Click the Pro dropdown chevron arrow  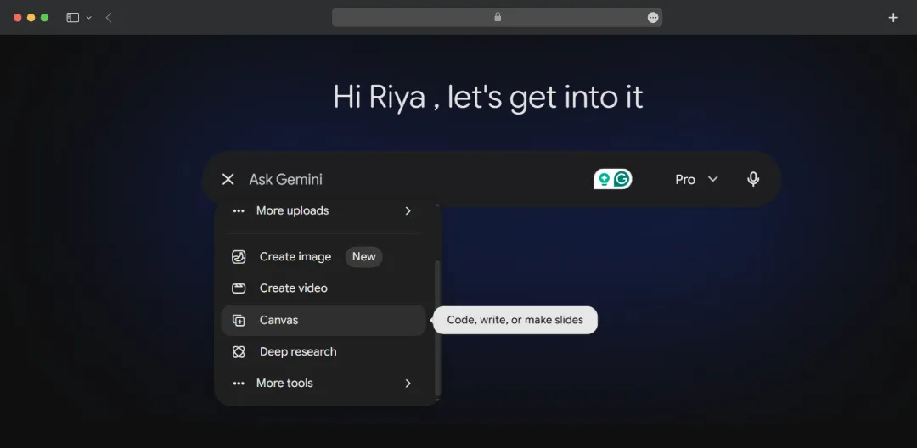tap(713, 179)
